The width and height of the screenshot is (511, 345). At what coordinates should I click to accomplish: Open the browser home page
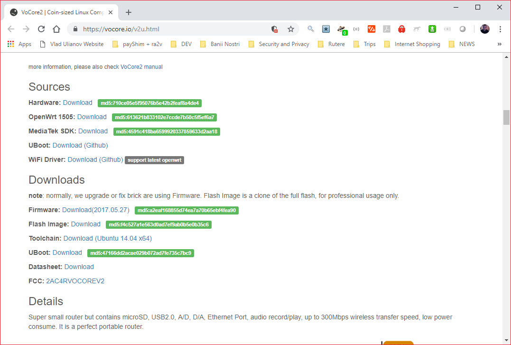click(x=56, y=29)
